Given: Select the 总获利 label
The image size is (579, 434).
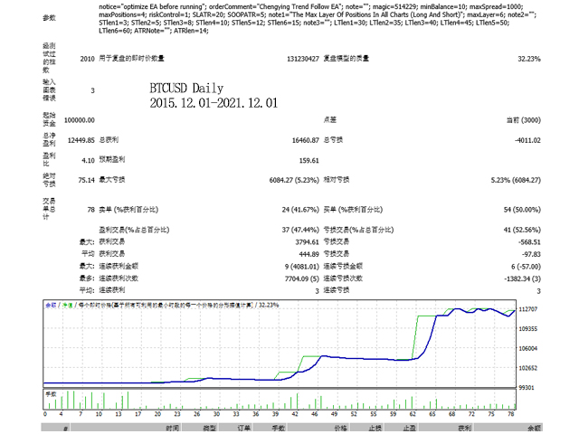Looking at the screenshot, I should click(x=109, y=140).
